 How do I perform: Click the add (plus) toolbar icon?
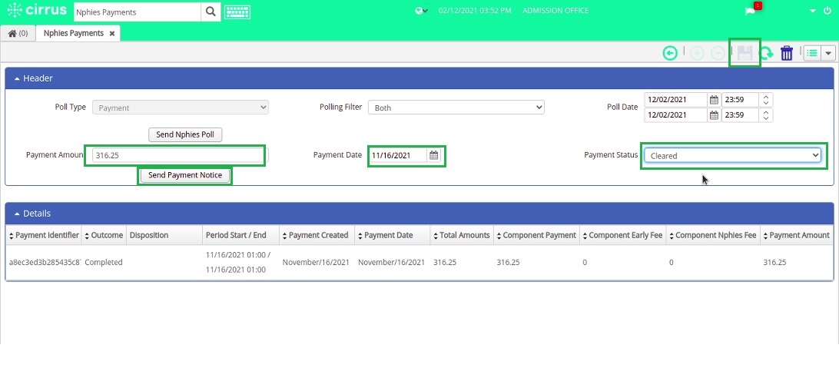[x=697, y=53]
